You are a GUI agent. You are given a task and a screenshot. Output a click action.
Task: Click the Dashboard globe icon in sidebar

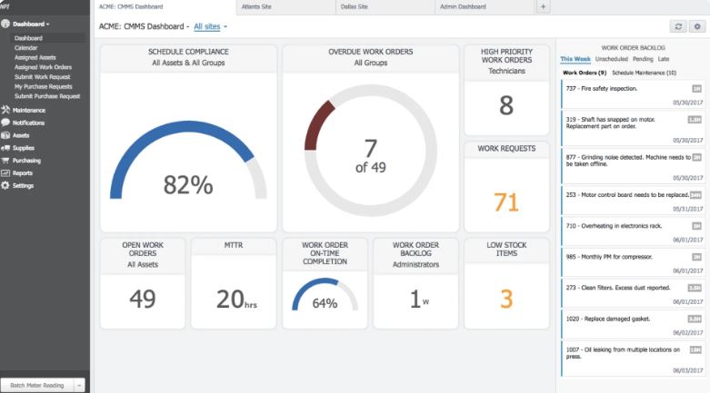pos(5,24)
